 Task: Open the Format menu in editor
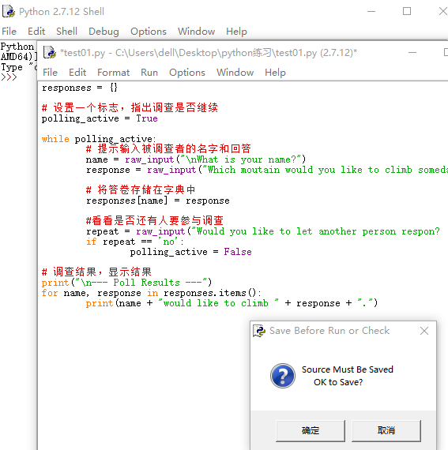pyautogui.click(x=114, y=73)
